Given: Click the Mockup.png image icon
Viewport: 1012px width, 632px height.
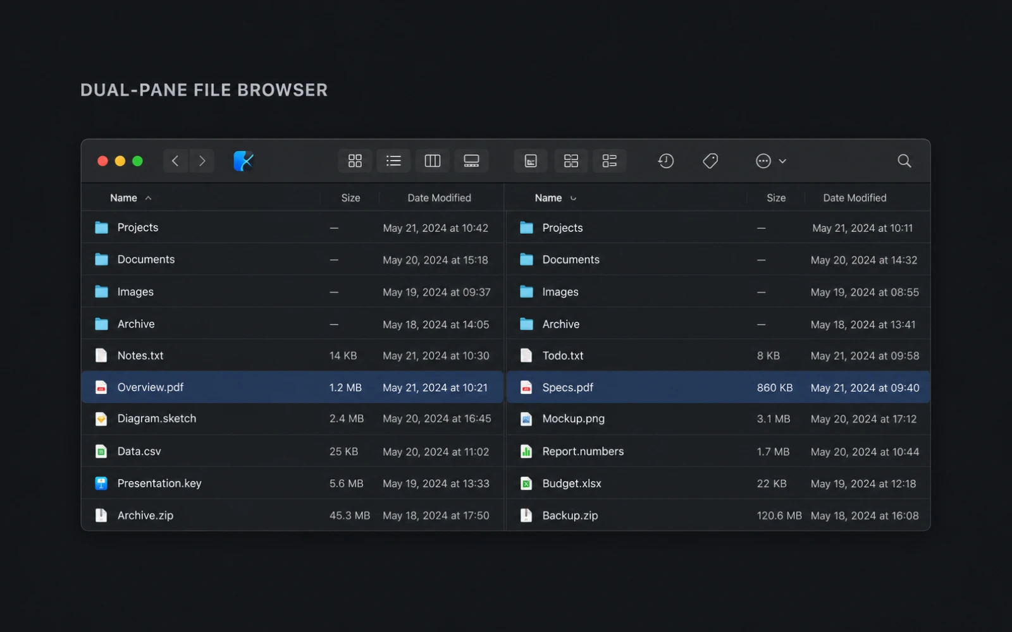Looking at the screenshot, I should pos(526,419).
